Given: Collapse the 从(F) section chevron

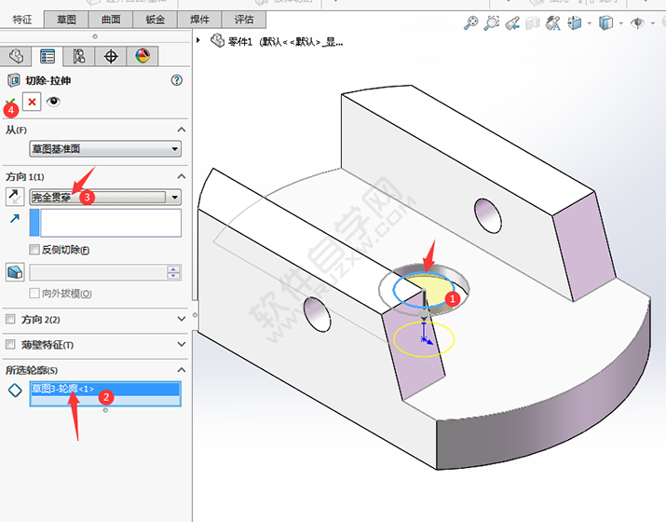Looking at the screenshot, I should (182, 130).
